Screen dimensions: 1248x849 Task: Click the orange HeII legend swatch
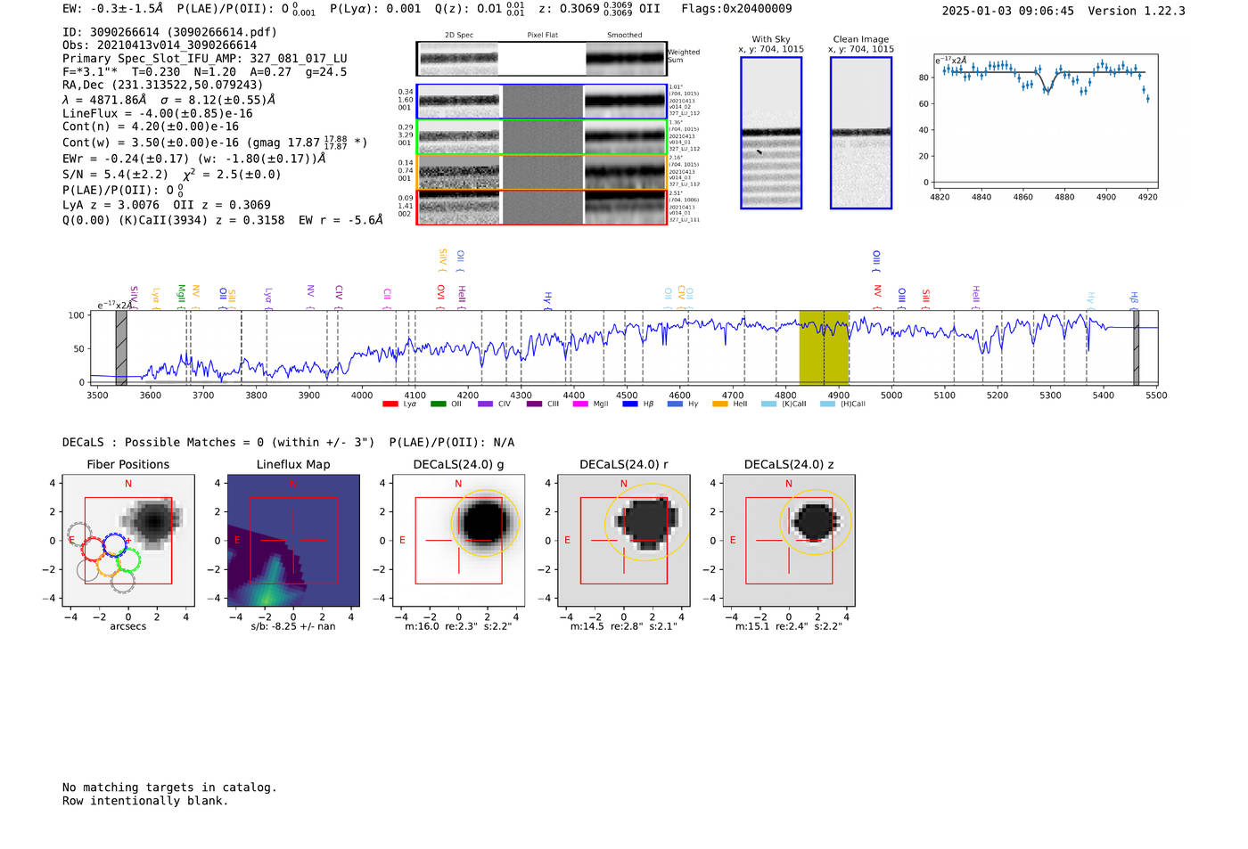pos(720,404)
